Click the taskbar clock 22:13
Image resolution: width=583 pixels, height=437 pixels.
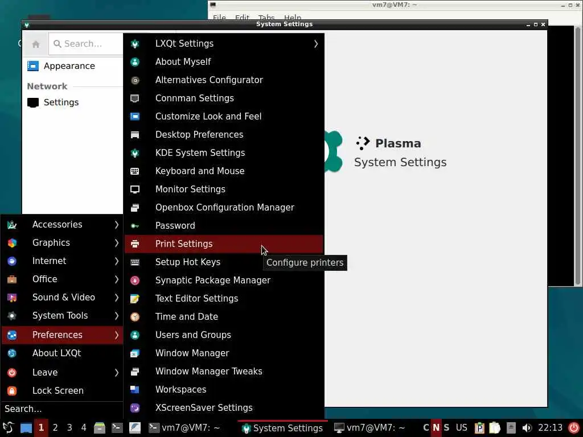[x=550, y=428]
